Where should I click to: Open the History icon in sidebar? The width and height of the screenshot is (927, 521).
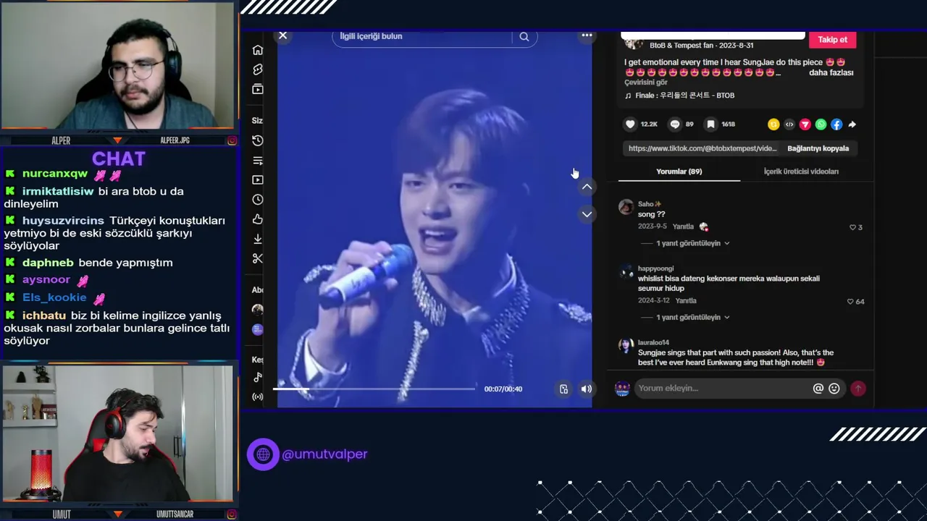click(x=258, y=140)
